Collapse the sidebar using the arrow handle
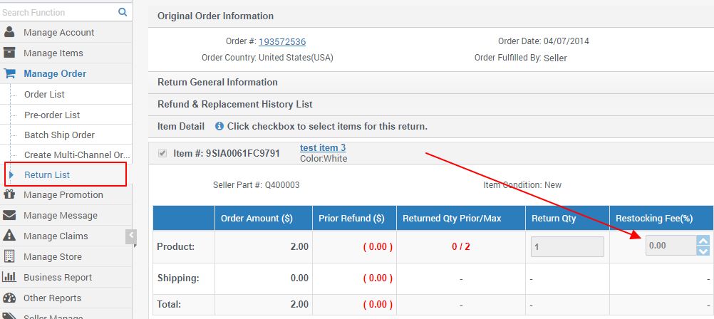 (131, 236)
